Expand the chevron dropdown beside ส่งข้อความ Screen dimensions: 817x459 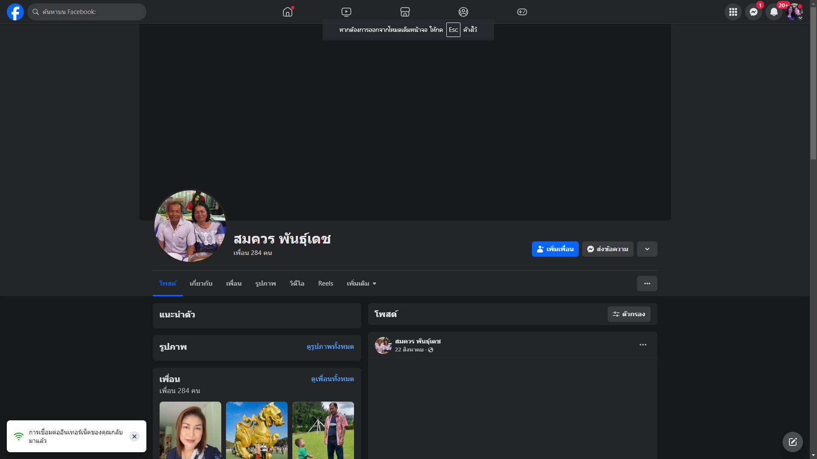[x=647, y=249]
